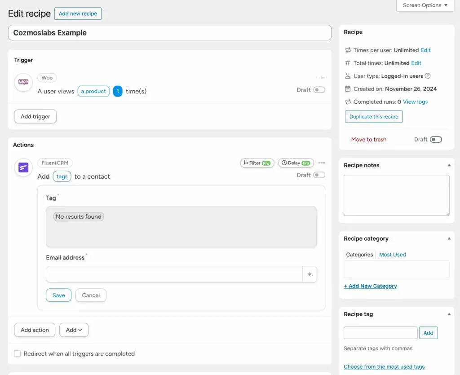Toggle the Woo trigger Draft switch
The image size is (460, 375).
pos(319,90)
